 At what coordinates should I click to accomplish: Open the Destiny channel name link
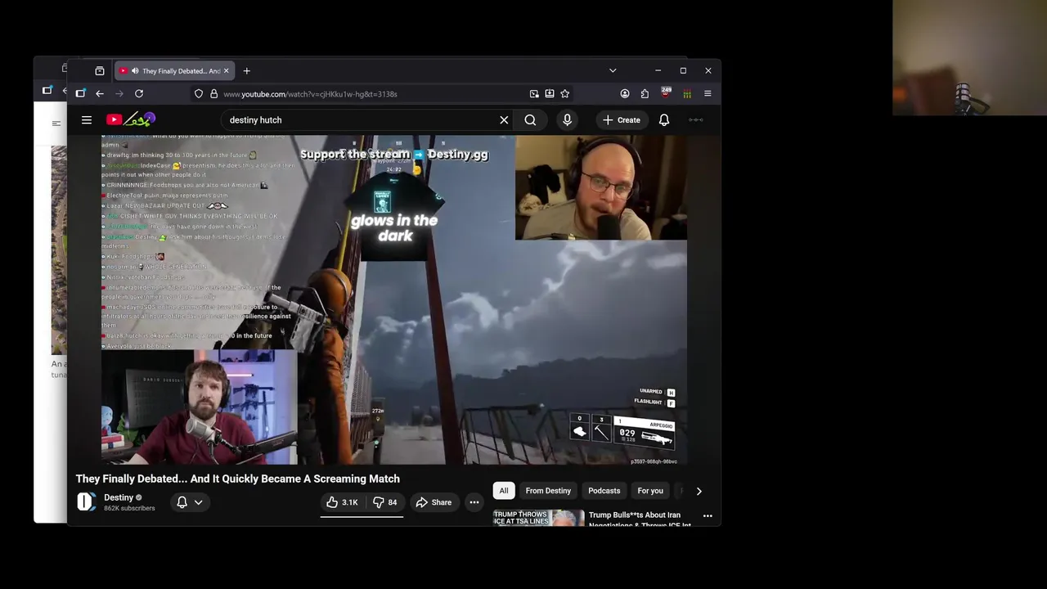click(119, 497)
